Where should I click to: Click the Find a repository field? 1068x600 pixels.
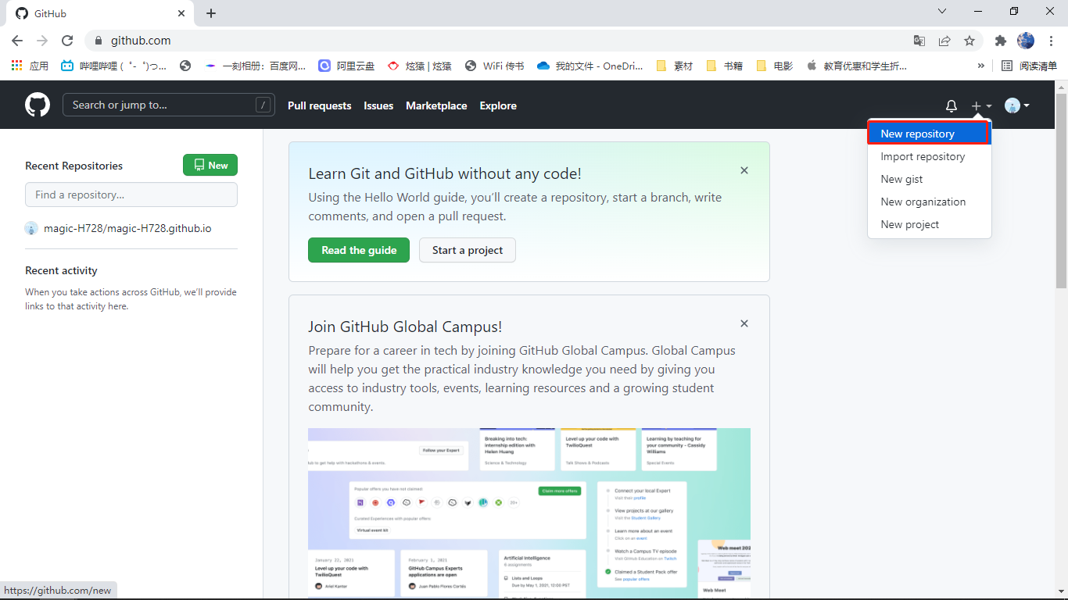pyautogui.click(x=131, y=195)
